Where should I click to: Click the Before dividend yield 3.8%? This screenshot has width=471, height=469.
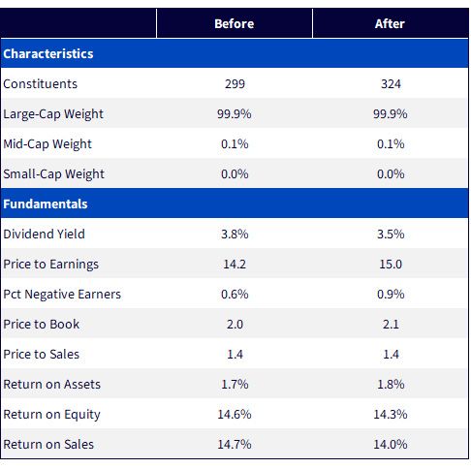pyautogui.click(x=235, y=234)
